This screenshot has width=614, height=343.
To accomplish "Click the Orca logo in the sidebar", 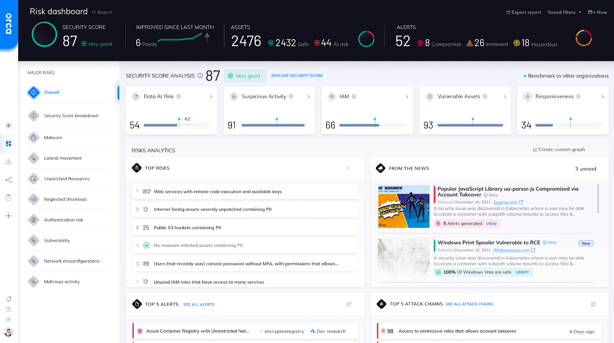I will 8,24.
